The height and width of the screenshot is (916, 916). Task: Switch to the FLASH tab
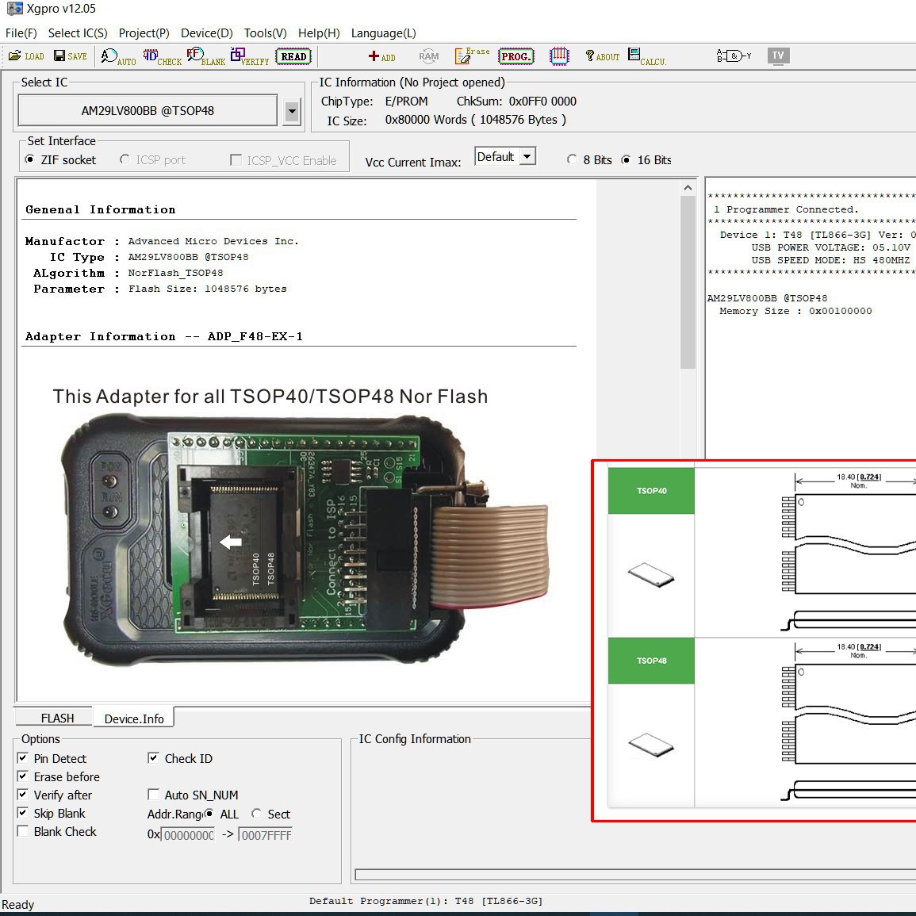click(x=57, y=718)
